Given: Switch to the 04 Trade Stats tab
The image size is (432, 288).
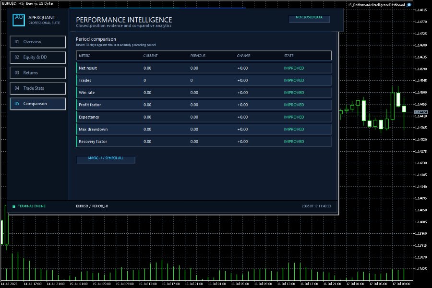Looking at the screenshot, I should (38, 88).
